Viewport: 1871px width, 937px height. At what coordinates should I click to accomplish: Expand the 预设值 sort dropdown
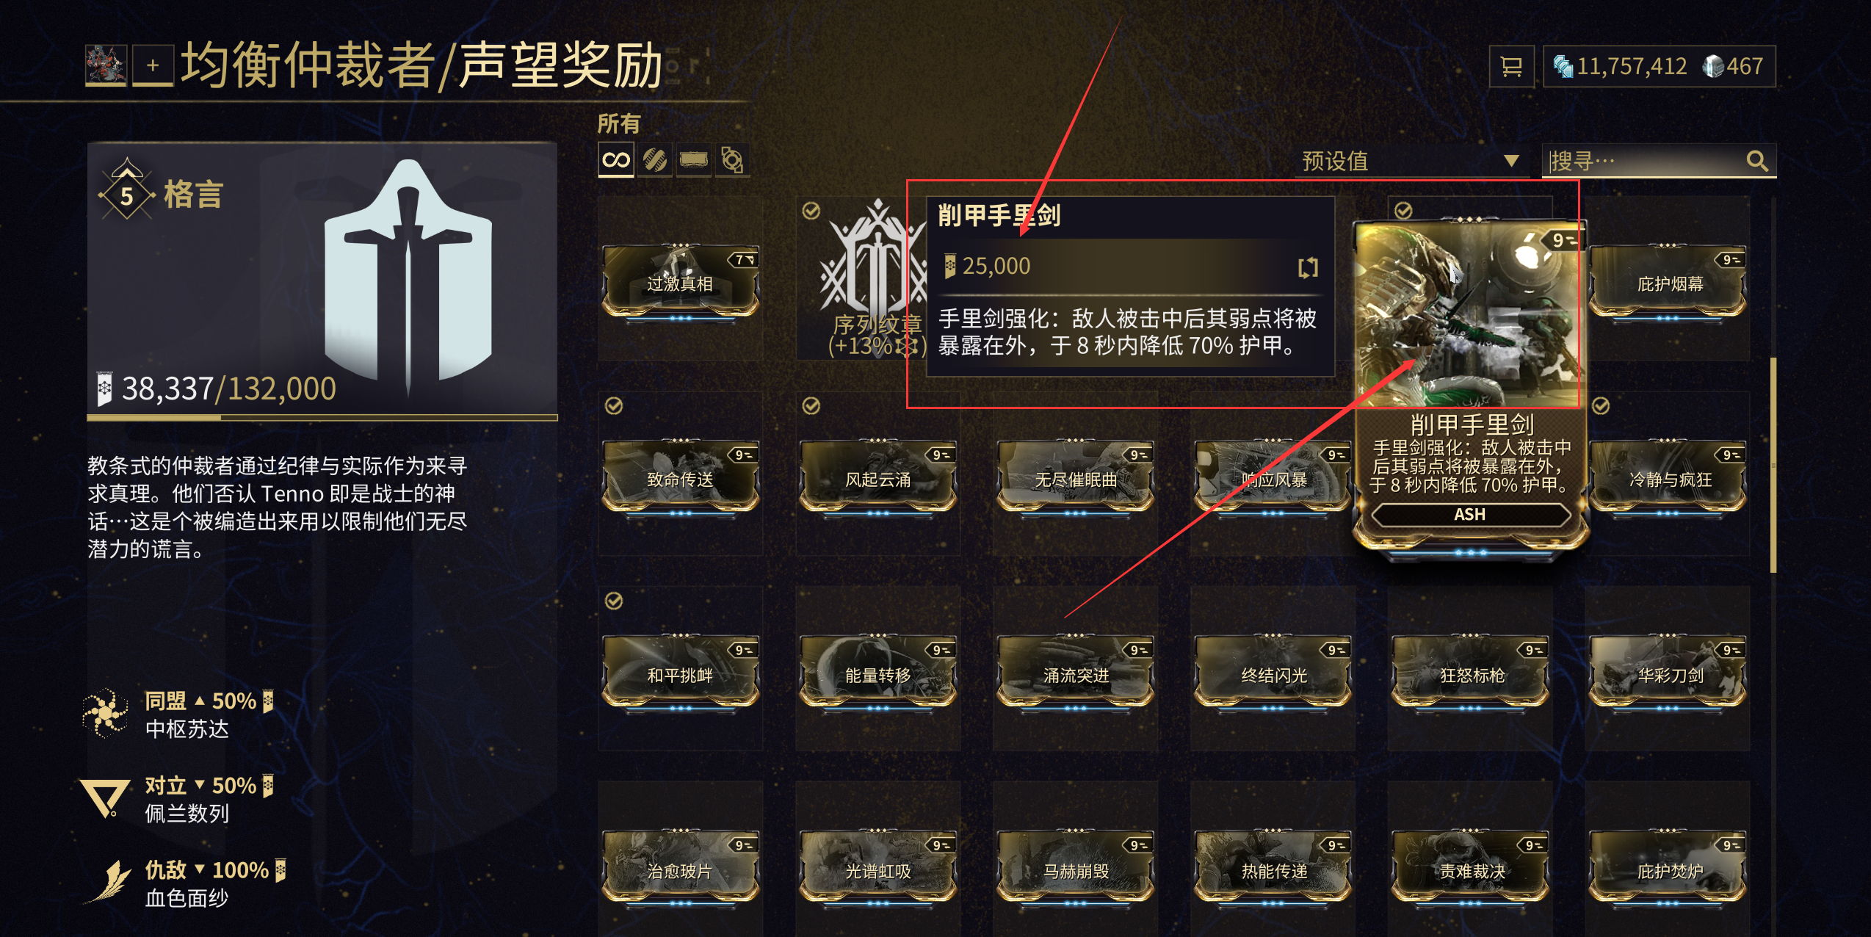pyautogui.click(x=1410, y=161)
